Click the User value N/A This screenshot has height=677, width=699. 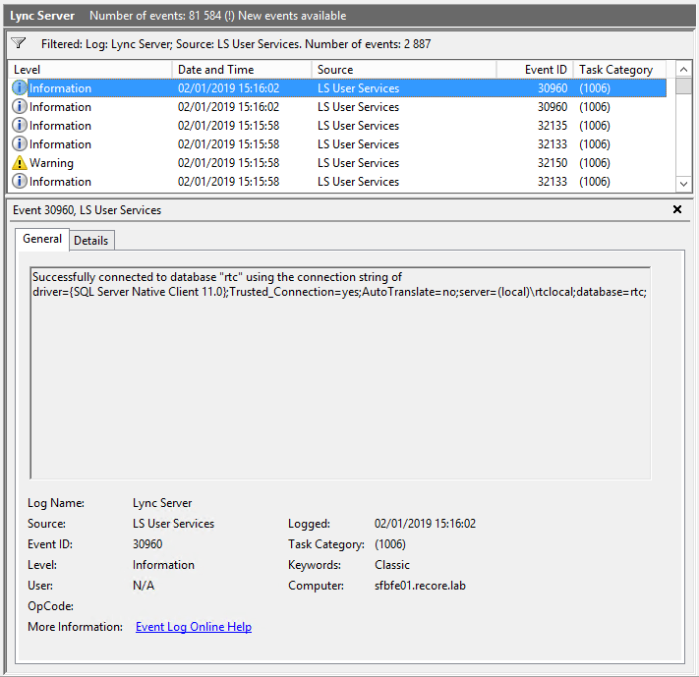pos(144,586)
